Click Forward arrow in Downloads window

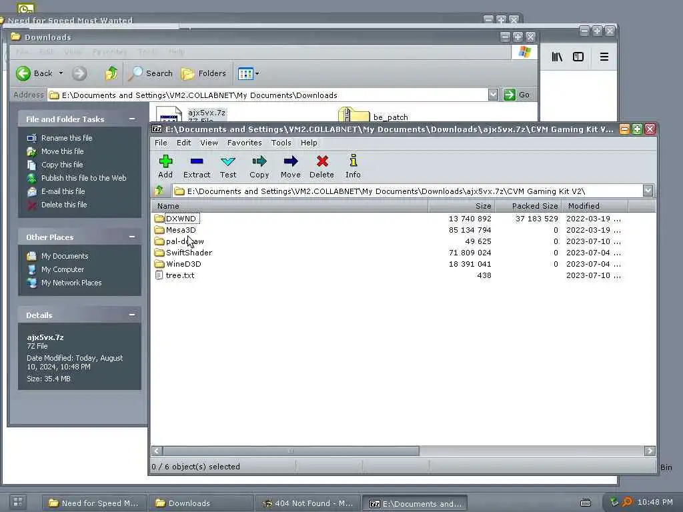pyautogui.click(x=79, y=73)
